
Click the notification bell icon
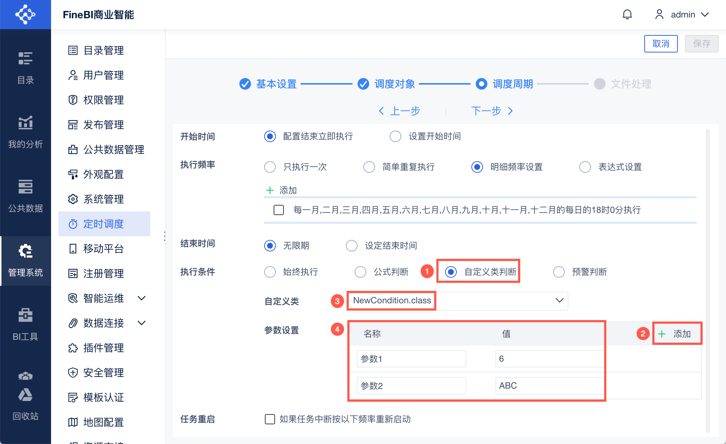[x=627, y=15]
